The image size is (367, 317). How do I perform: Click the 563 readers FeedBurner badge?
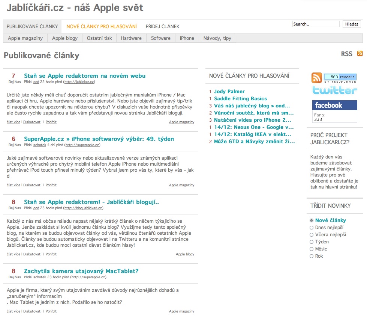tap(340, 77)
